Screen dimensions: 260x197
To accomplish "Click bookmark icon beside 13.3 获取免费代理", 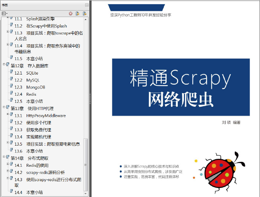I will coord(11,128).
